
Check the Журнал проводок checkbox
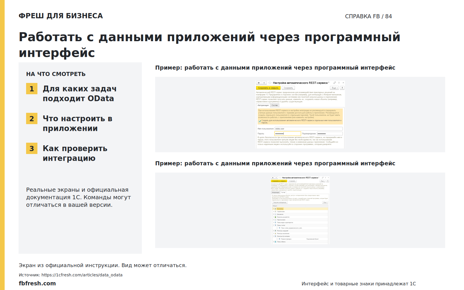tap(277, 239)
